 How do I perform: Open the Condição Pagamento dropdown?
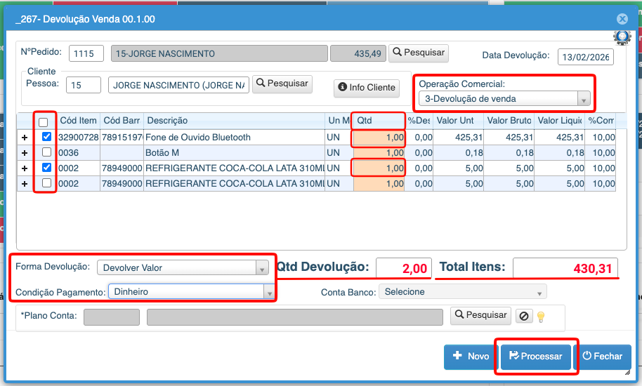(190, 292)
